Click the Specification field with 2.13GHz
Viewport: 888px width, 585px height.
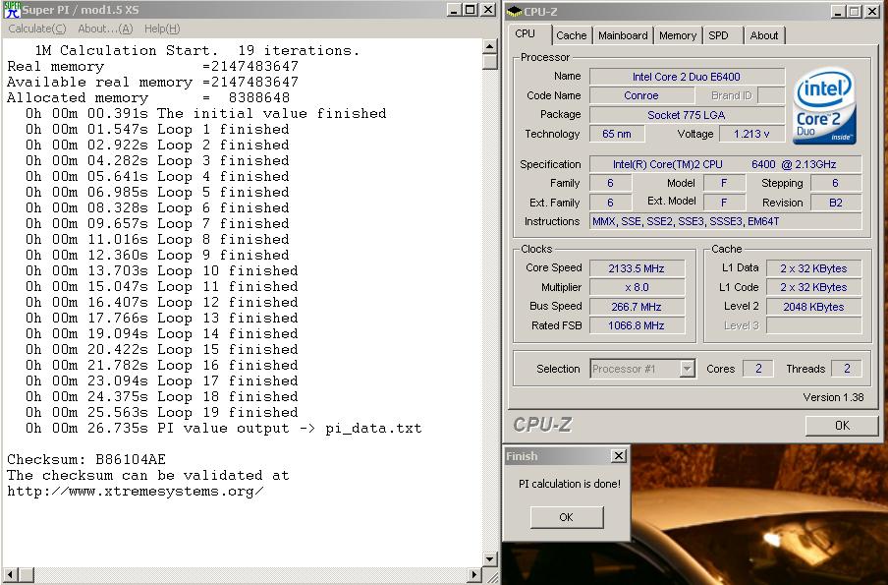[726, 164]
